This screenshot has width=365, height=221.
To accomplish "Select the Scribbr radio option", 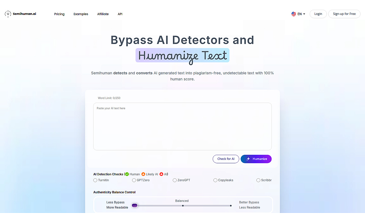I will (258, 180).
